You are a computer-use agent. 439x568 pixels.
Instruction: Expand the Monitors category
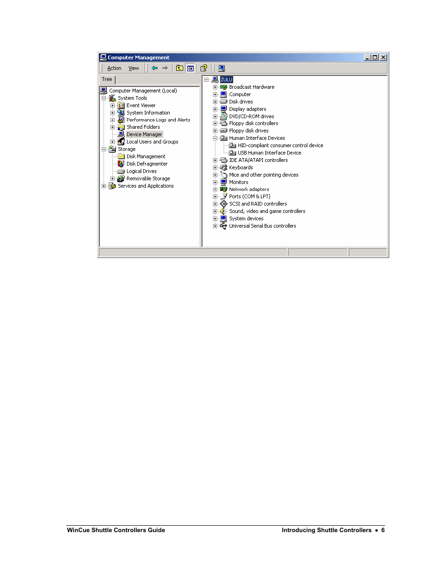click(x=215, y=182)
